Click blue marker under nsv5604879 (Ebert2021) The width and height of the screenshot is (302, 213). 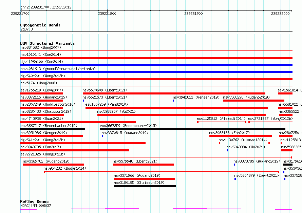click(x=235, y=179)
